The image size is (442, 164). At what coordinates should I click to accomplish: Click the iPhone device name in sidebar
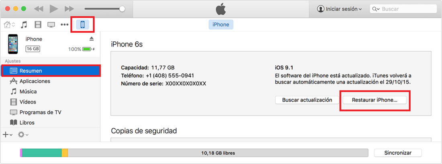pos(34,39)
